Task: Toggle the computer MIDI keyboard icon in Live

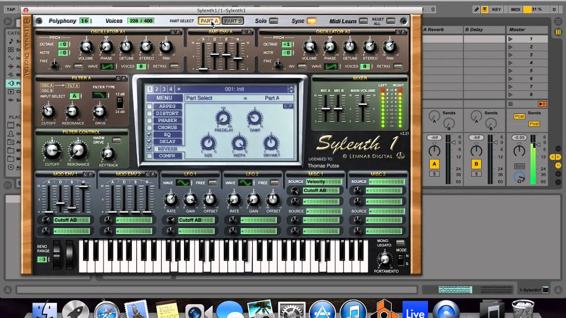Action: pyautogui.click(x=485, y=9)
